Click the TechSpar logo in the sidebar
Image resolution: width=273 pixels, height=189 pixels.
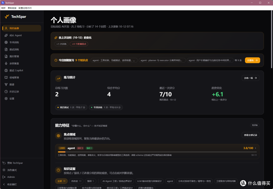15,16
